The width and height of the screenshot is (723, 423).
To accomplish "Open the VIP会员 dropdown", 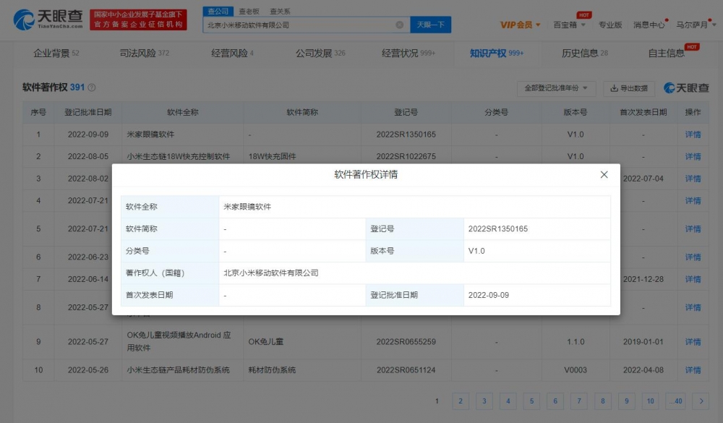I will [x=520, y=25].
